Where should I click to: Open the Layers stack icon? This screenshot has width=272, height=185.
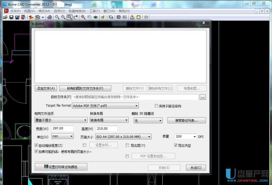click(x=111, y=17)
